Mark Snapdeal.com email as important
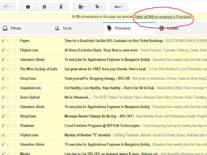Screen dimensions: 207x155 click(14, 88)
